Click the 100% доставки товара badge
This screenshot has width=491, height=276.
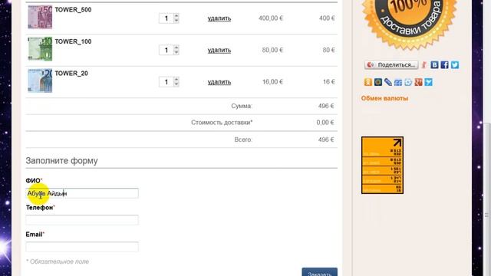point(410,22)
